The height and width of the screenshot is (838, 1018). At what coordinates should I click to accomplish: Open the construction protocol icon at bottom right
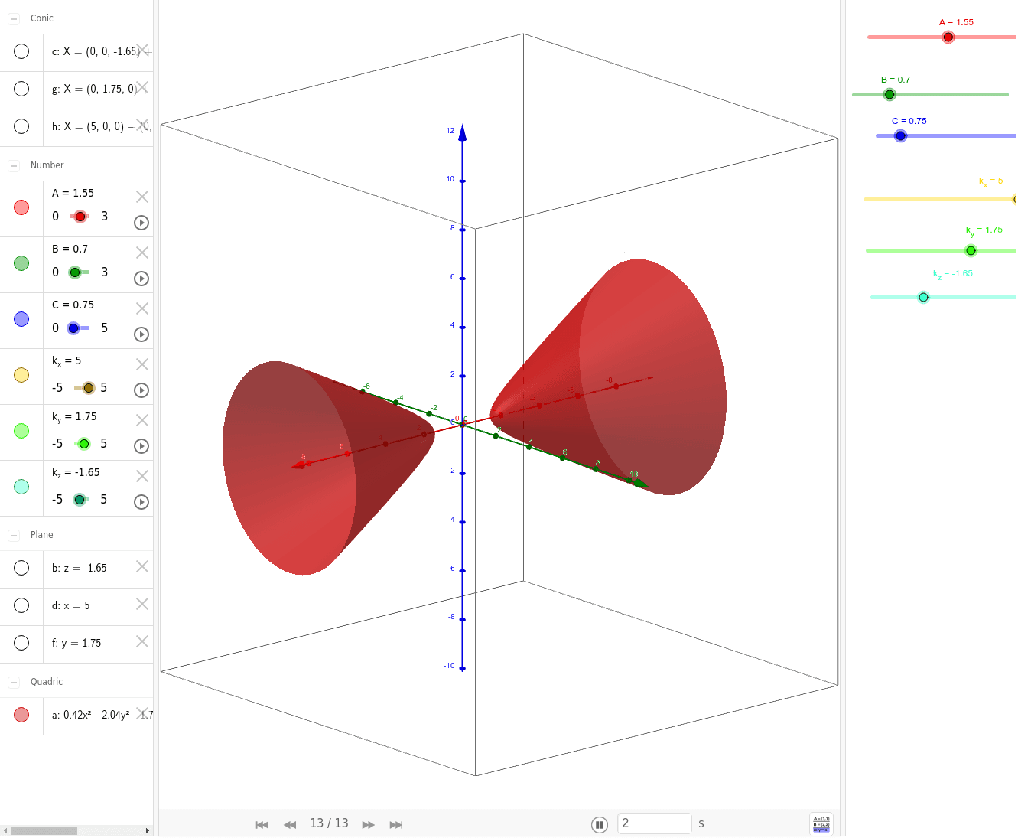click(822, 823)
